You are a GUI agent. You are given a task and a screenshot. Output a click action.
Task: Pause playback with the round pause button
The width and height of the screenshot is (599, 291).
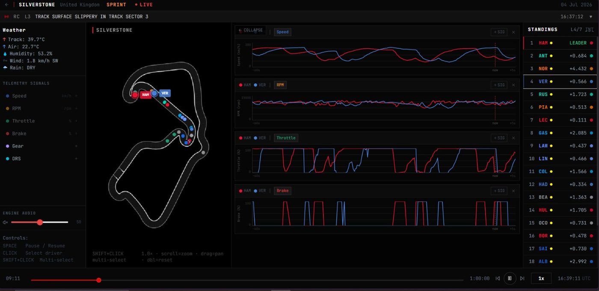pyautogui.click(x=510, y=278)
